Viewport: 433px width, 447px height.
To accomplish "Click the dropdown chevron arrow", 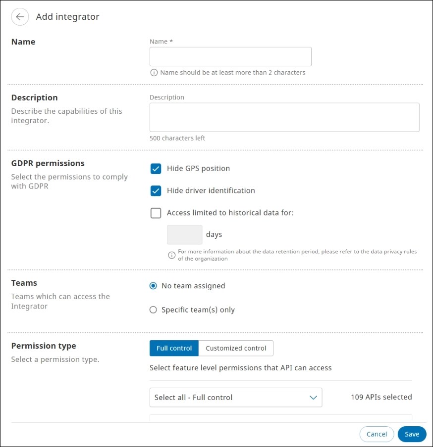I will [313, 398].
